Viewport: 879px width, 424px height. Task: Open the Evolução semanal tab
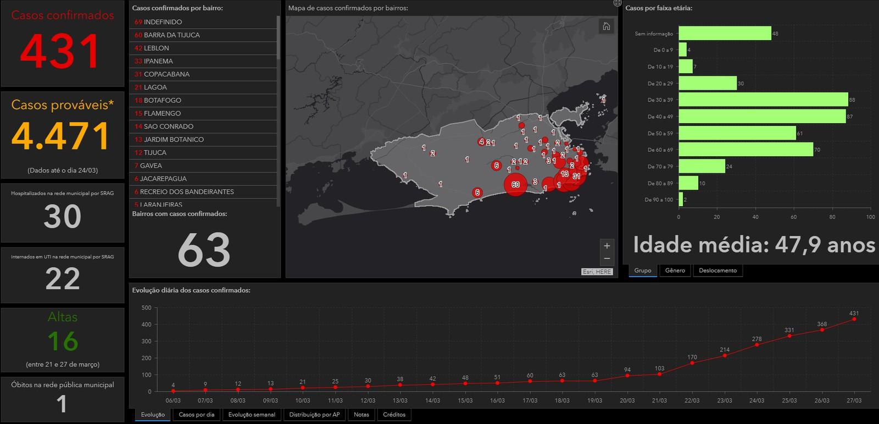(x=252, y=415)
